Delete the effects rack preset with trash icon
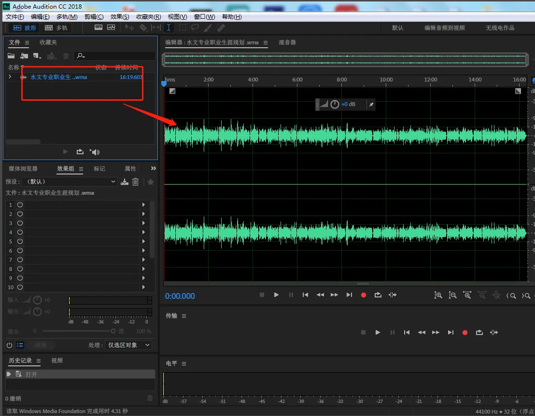Image resolution: width=535 pixels, height=416 pixels. (x=136, y=182)
